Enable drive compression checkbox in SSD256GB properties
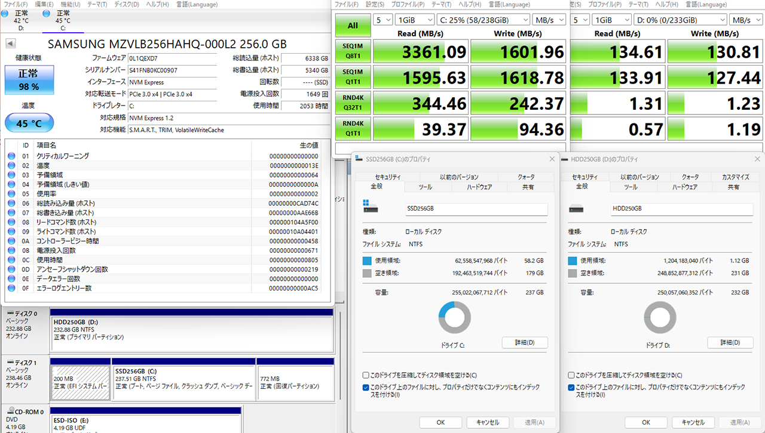Screen dimensions: 765x433 (x=366, y=375)
